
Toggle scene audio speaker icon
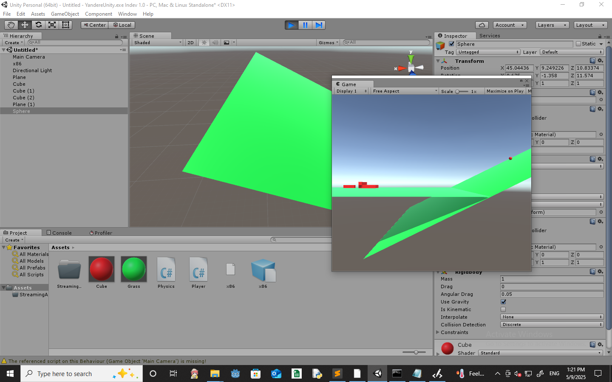(215, 42)
